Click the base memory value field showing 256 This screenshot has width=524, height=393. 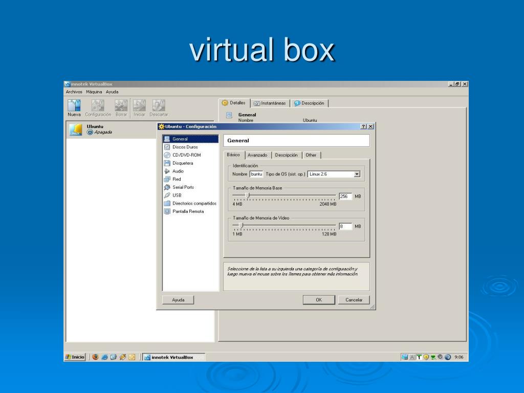(345, 196)
